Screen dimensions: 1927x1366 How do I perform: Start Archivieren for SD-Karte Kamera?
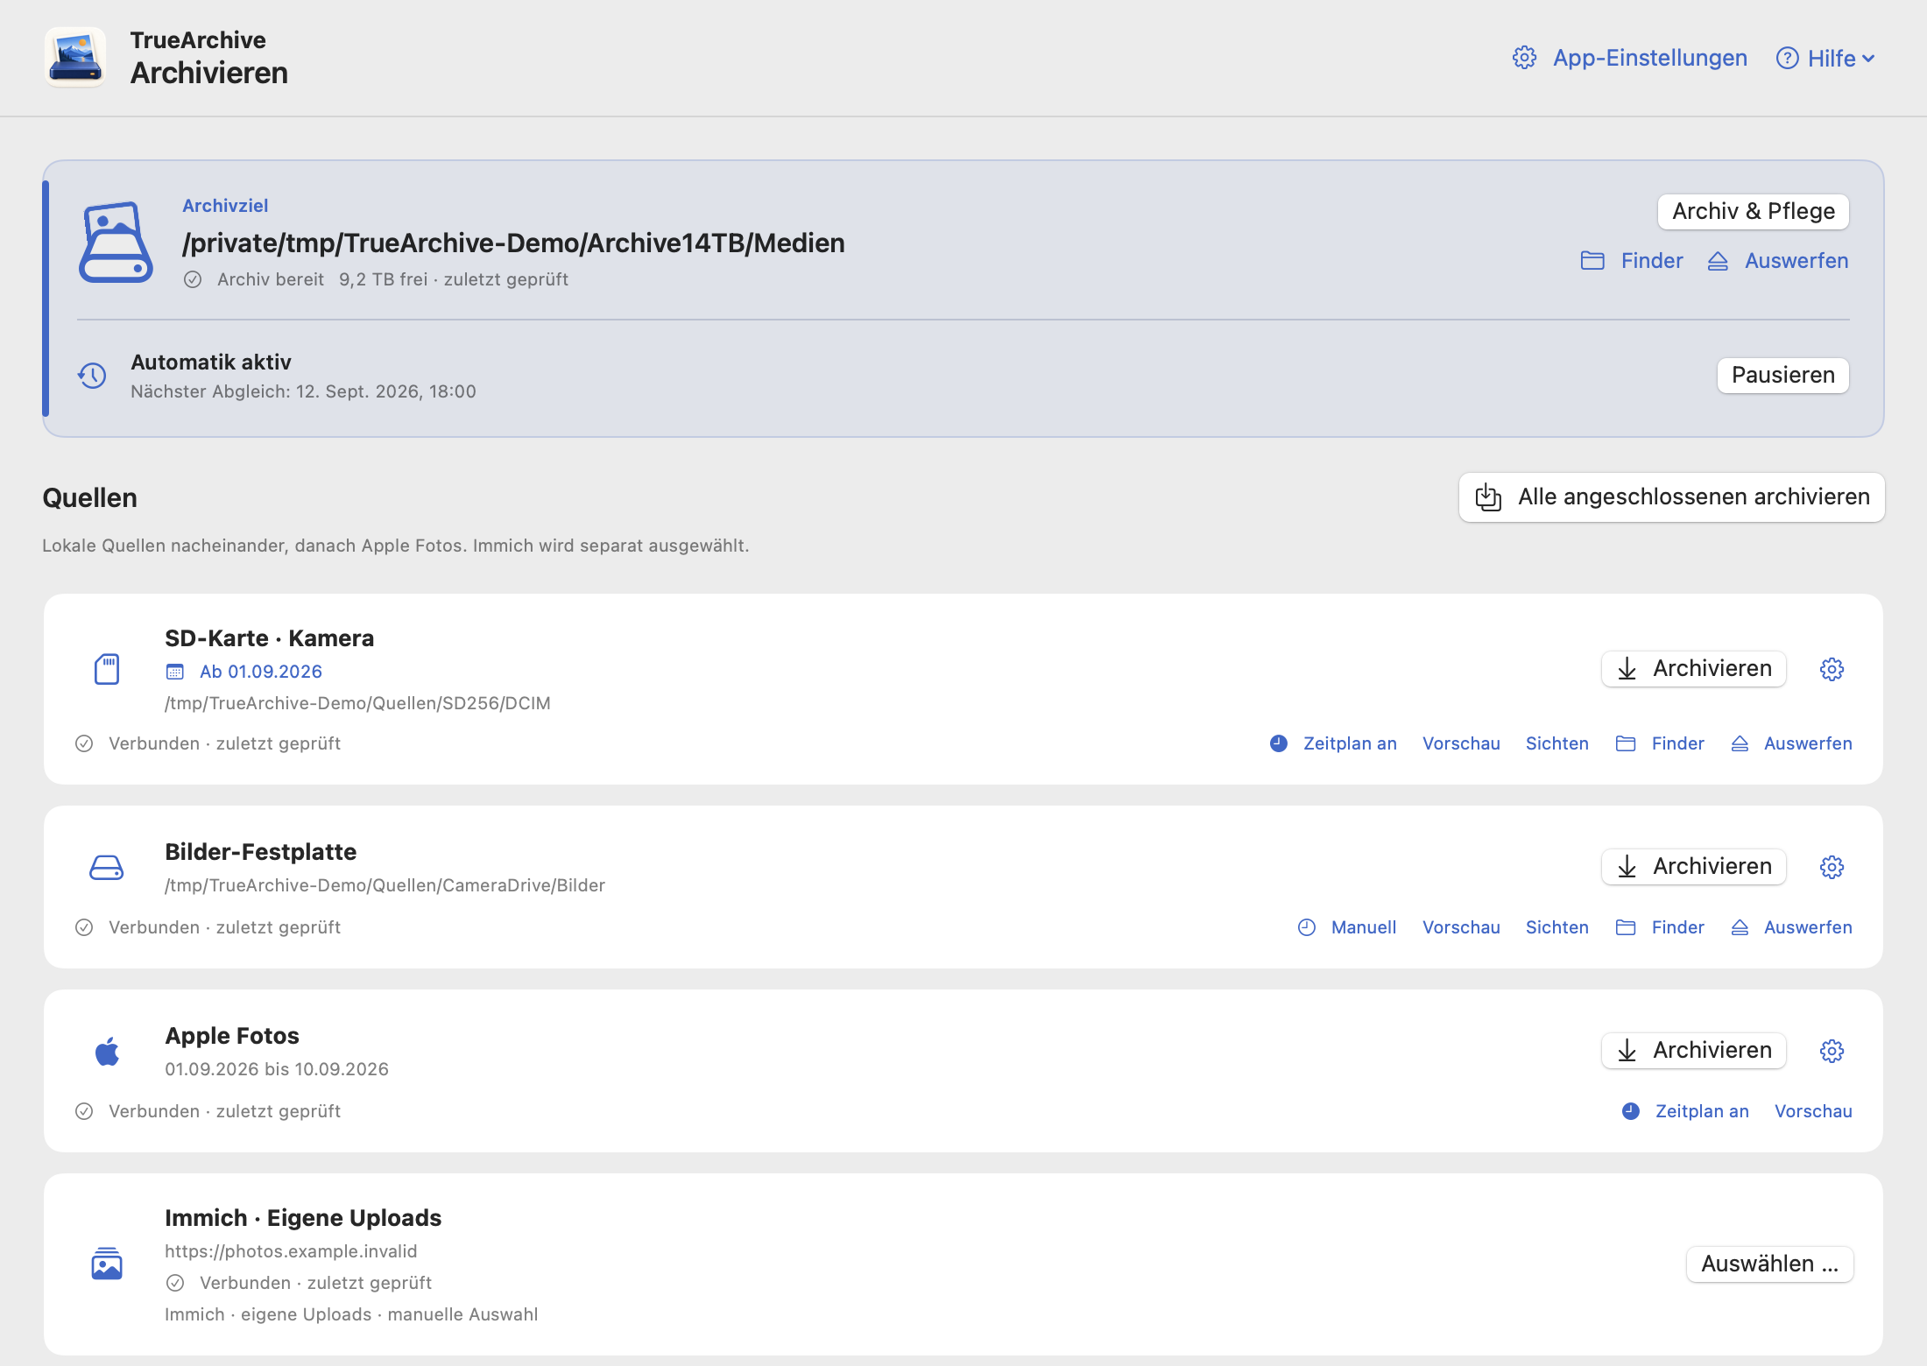(1694, 669)
